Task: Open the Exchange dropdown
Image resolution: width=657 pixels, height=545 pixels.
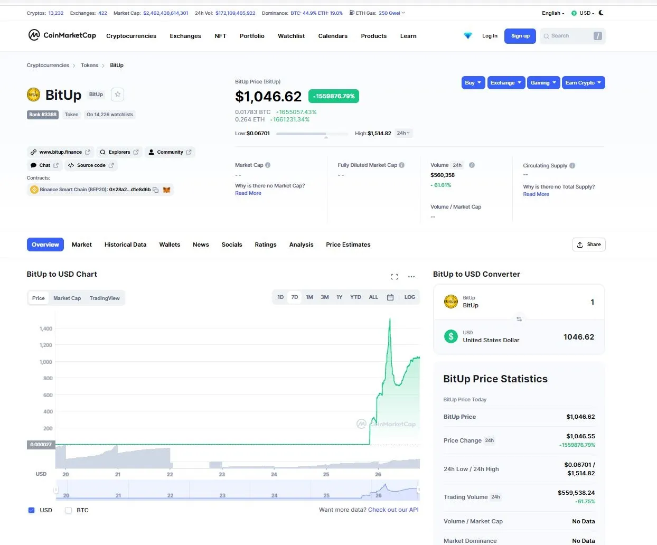Action: [x=506, y=83]
